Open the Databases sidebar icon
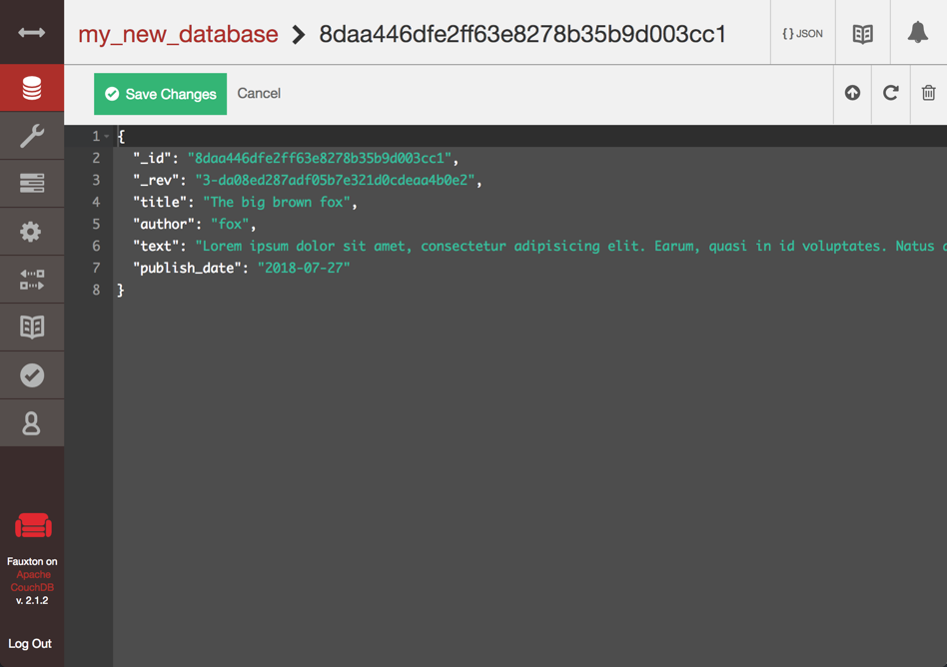Screen dimensions: 947x667 point(32,89)
